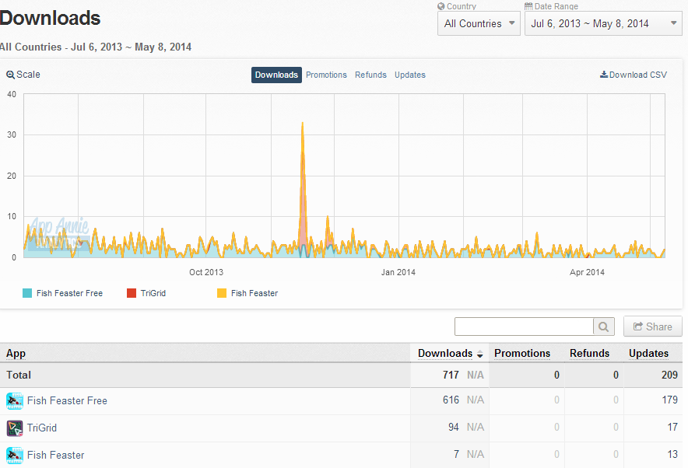Click the Download CSV icon

(604, 75)
